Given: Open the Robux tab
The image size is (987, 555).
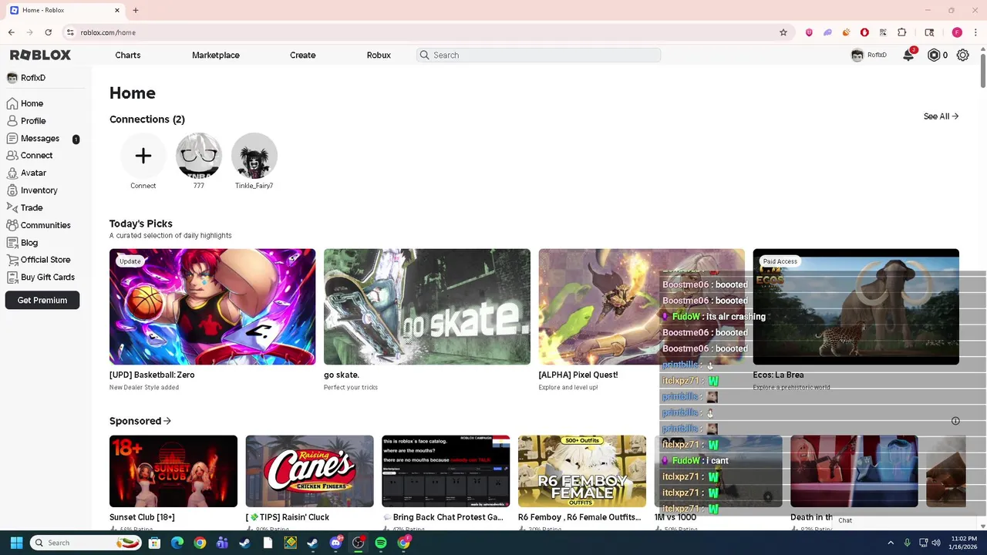Looking at the screenshot, I should click(x=379, y=55).
